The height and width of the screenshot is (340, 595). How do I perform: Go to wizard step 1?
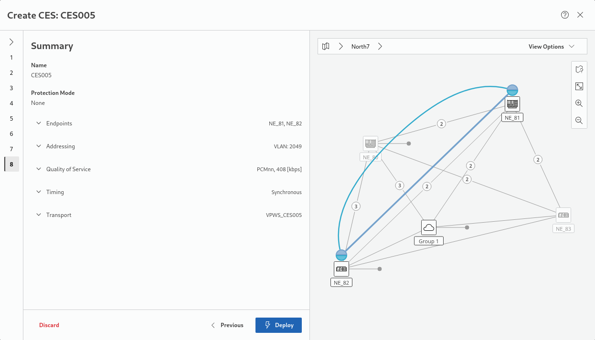pos(11,58)
